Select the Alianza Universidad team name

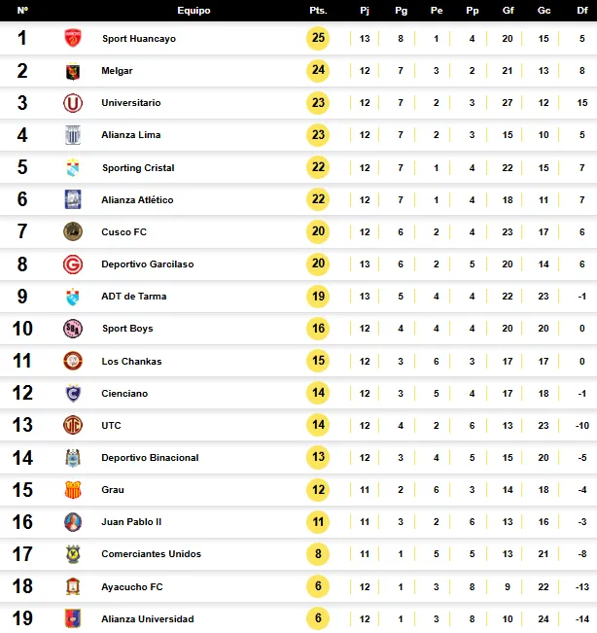pos(148,618)
